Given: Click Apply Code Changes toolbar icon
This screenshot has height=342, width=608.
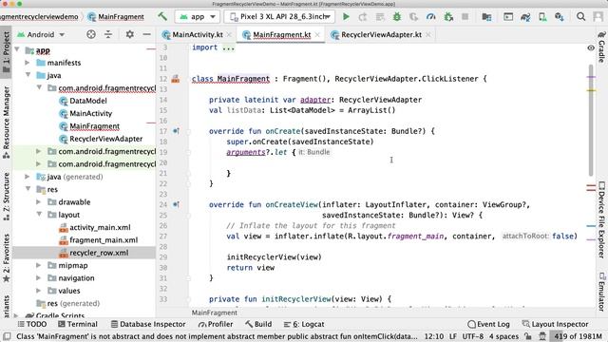Looking at the screenshot, I should (380, 17).
